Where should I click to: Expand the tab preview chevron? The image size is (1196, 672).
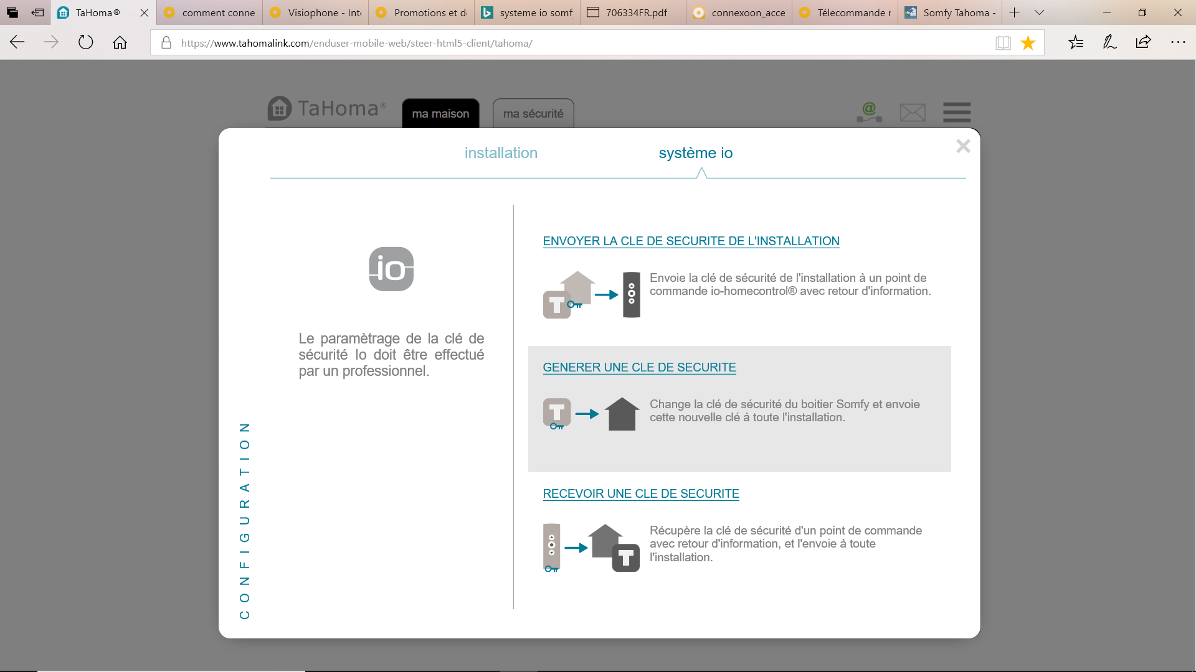pos(1039,12)
